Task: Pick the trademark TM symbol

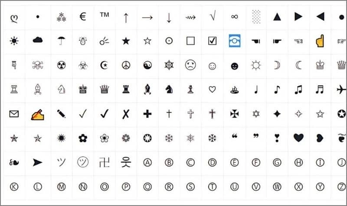Action: (x=105, y=15)
